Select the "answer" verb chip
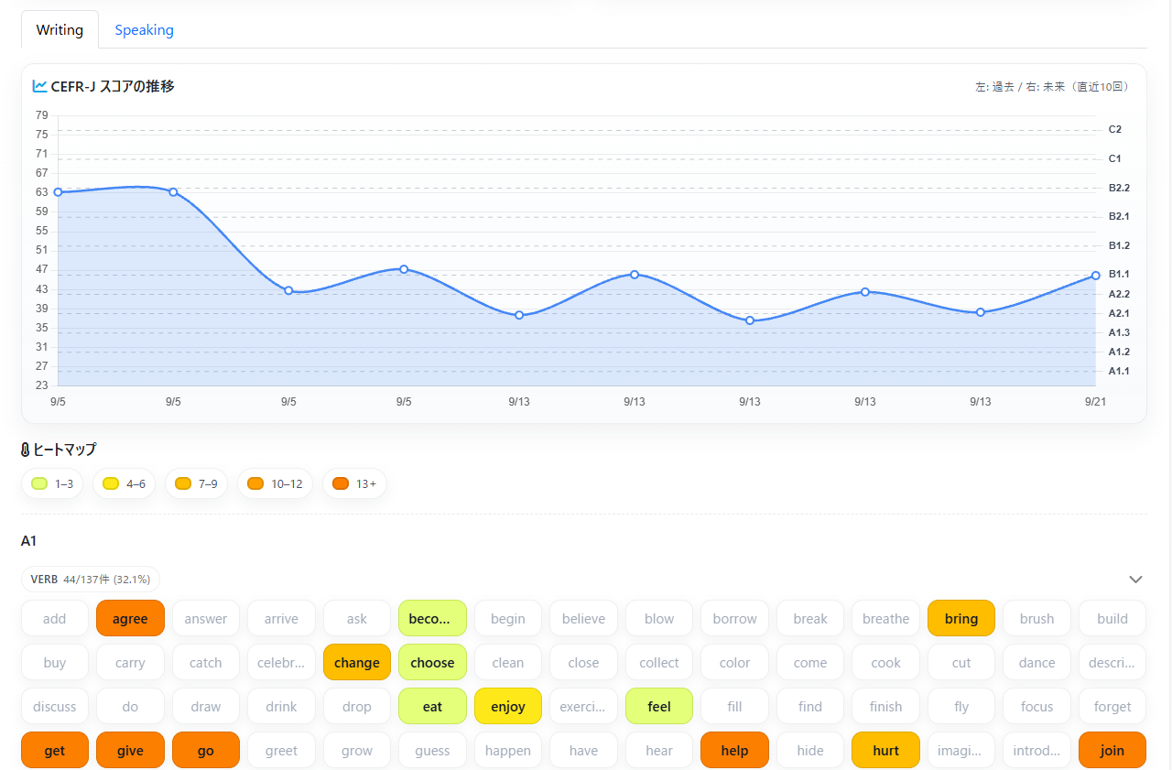Screen dimensions: 1172x770 (x=206, y=619)
